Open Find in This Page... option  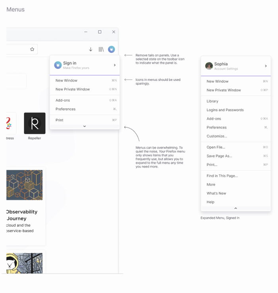point(222,176)
